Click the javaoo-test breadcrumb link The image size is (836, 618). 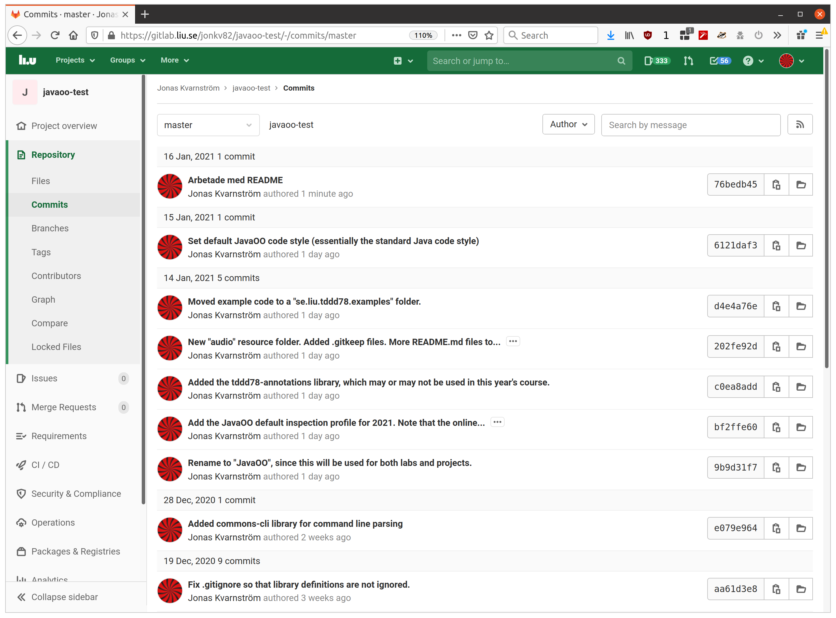pos(251,88)
